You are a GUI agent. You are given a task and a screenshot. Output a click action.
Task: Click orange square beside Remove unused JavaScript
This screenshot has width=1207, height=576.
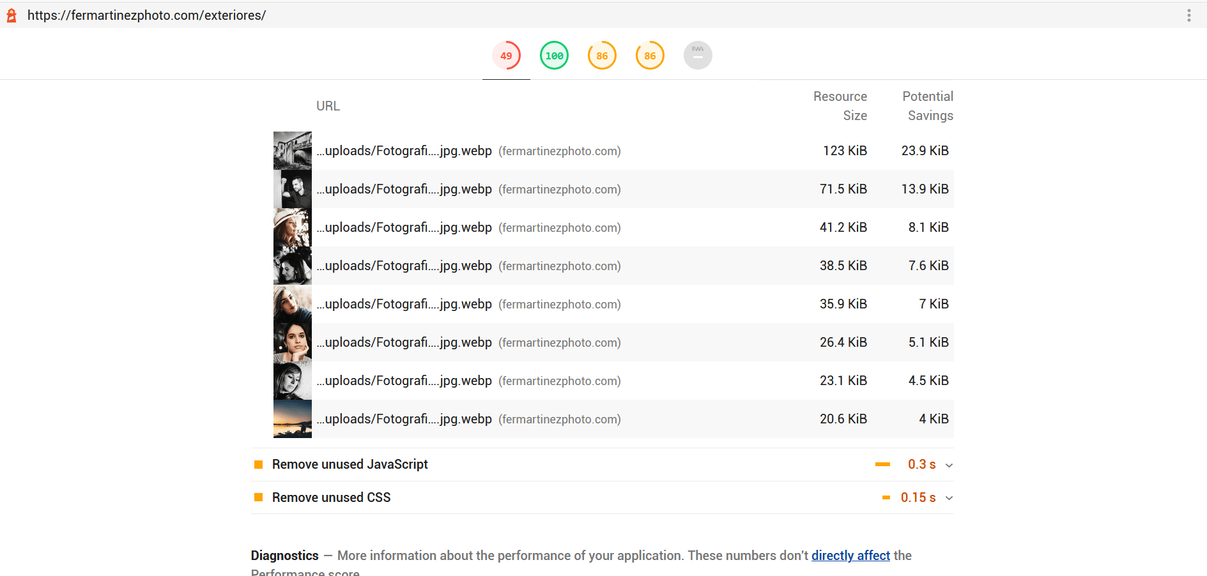coord(258,464)
